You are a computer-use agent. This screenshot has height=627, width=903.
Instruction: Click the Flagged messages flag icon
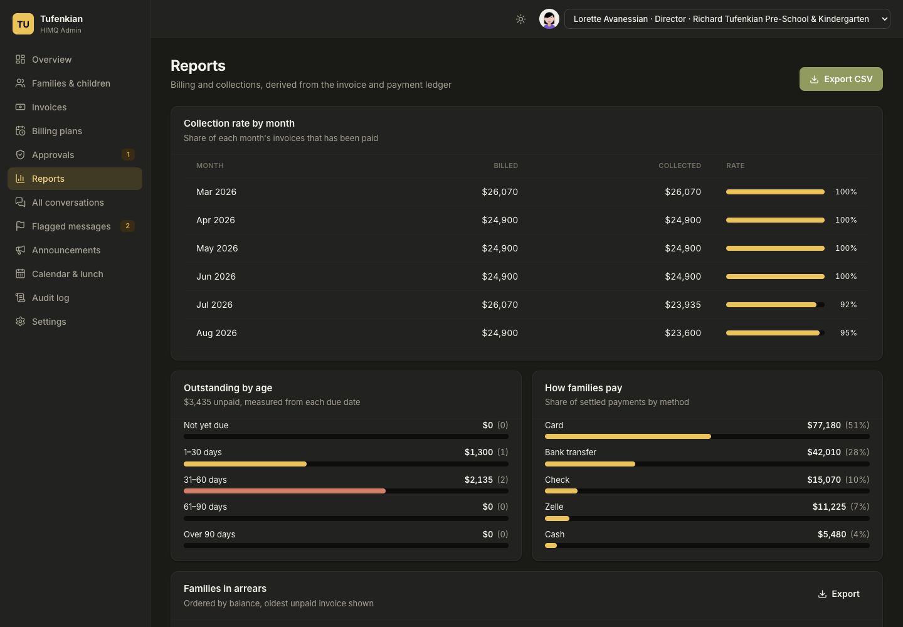pyautogui.click(x=20, y=226)
